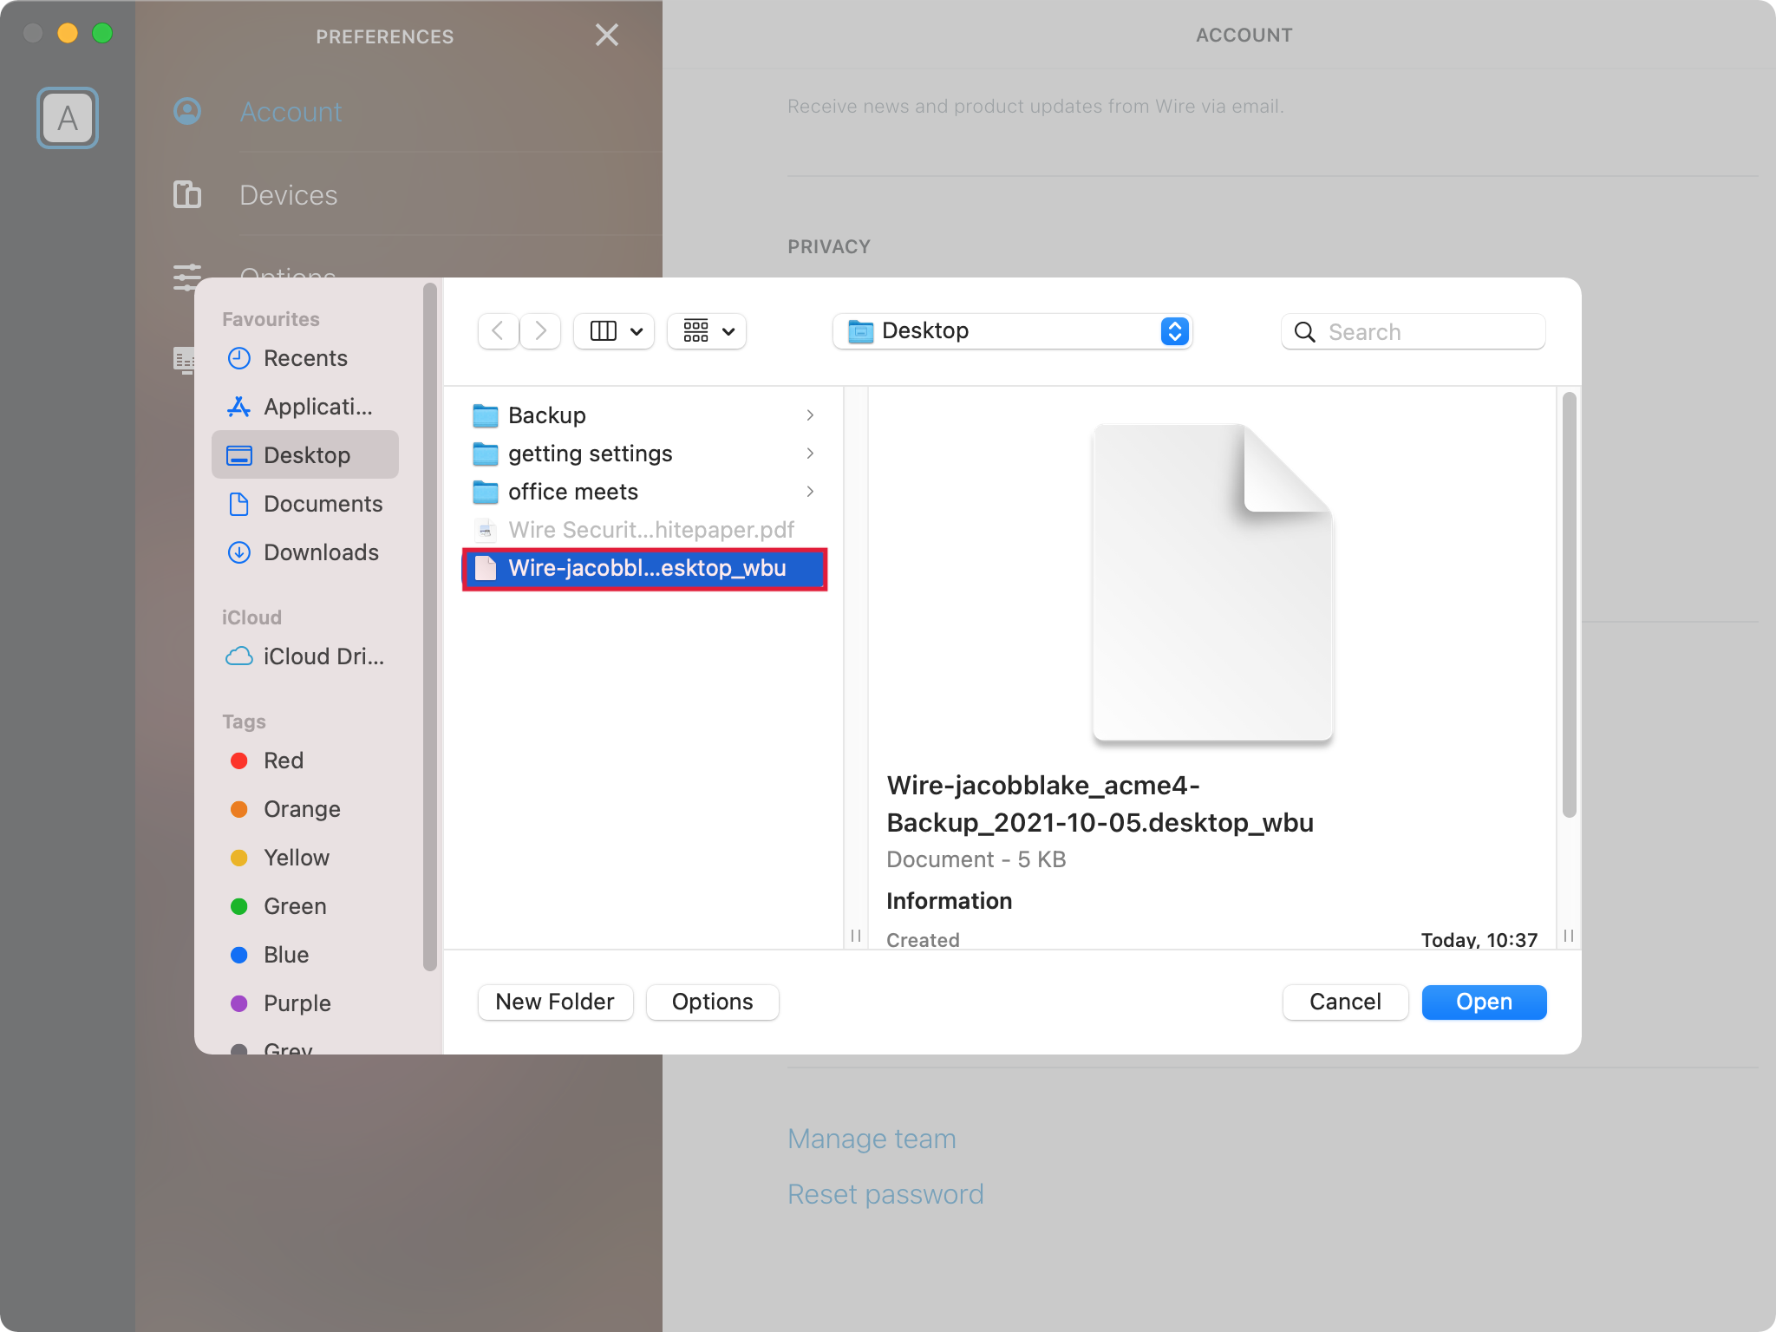Click Manage team link
Viewport: 1776px width, 1332px height.
coord(872,1139)
